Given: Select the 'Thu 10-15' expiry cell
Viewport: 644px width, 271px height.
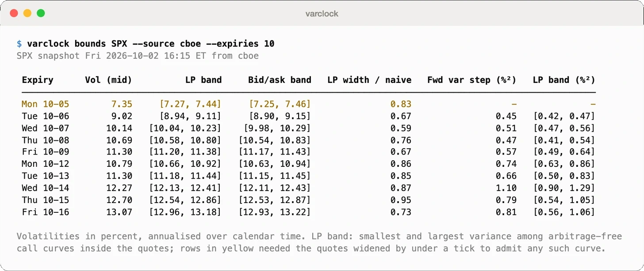Looking at the screenshot, I should coord(46,200).
